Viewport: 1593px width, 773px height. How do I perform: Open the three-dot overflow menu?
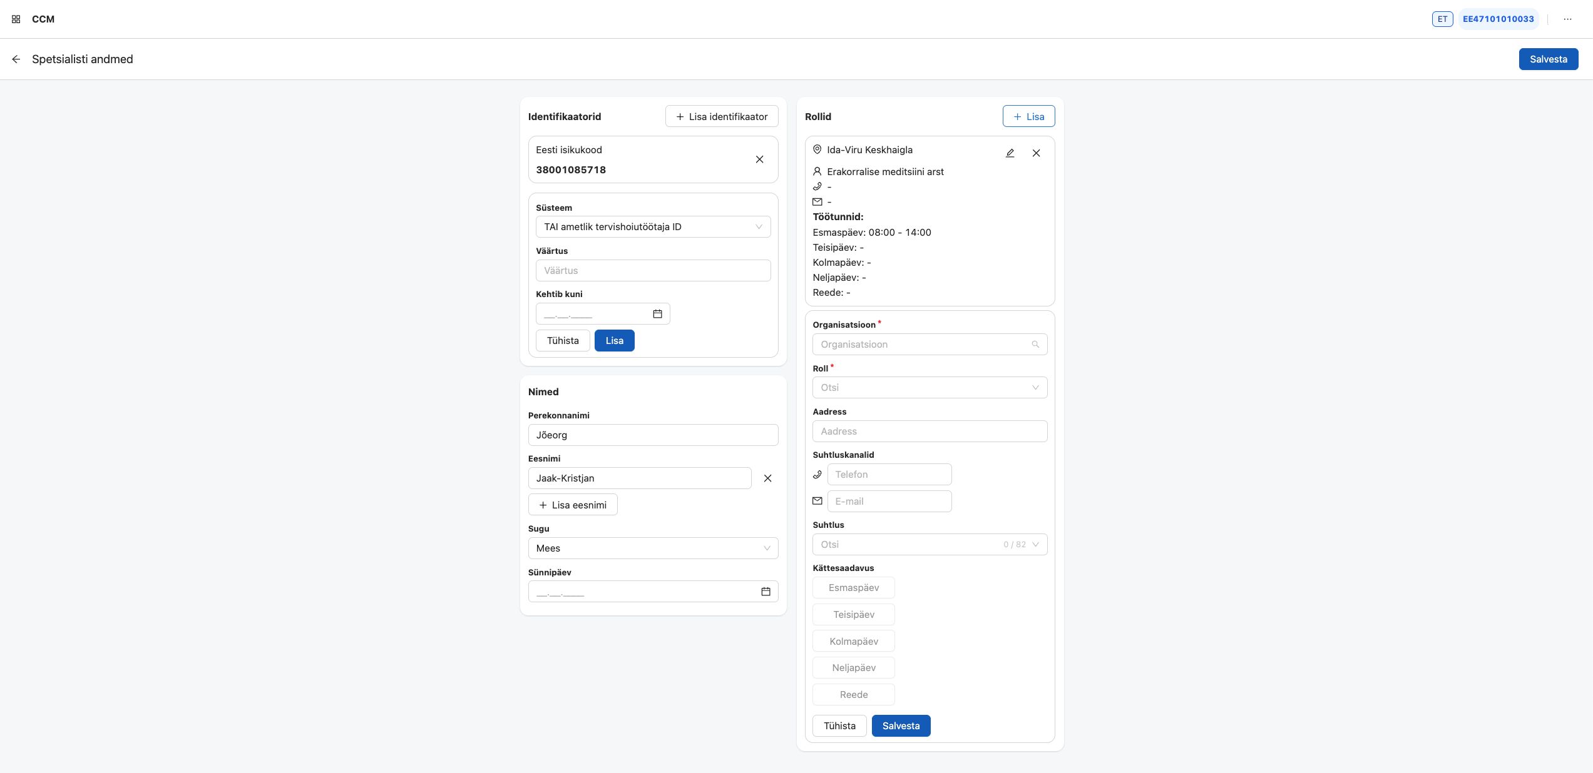(x=1567, y=19)
